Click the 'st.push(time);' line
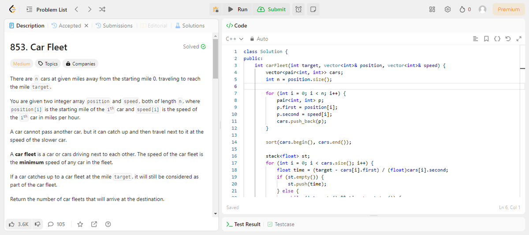This screenshot has width=529, height=235. (307, 184)
